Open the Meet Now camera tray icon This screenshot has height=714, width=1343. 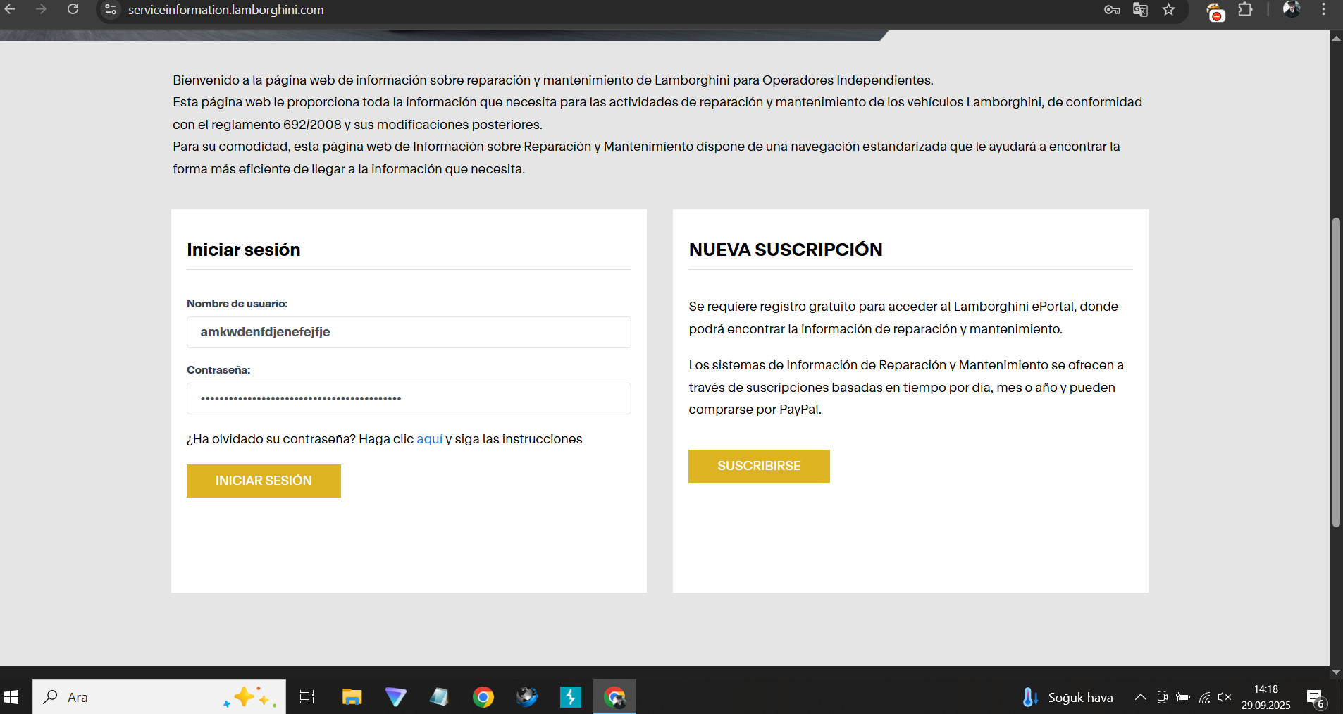1162,697
